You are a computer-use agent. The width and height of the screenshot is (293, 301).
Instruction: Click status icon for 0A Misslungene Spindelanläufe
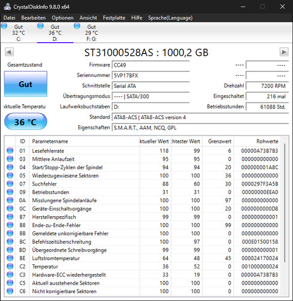[x=10, y=200]
